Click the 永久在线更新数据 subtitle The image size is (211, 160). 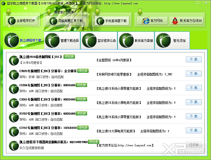coord(32,148)
